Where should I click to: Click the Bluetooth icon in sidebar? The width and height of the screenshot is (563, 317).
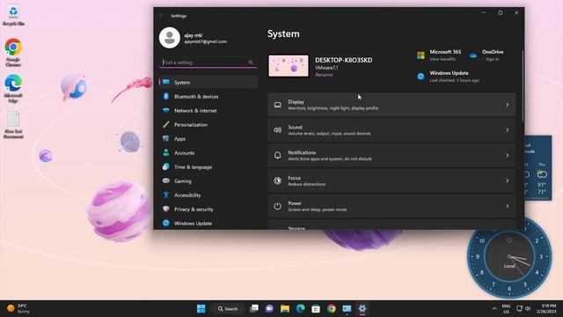tap(166, 96)
